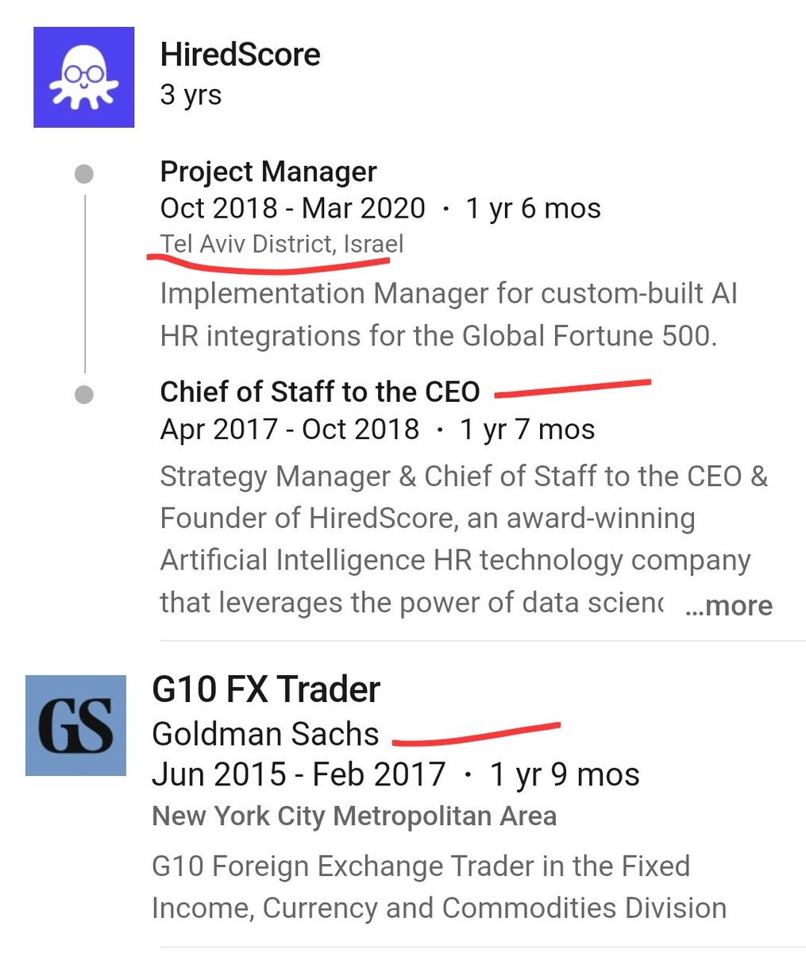The width and height of the screenshot is (806, 953).
Task: Click the Goldman Sachs company name text
Action: pyautogui.click(x=265, y=734)
